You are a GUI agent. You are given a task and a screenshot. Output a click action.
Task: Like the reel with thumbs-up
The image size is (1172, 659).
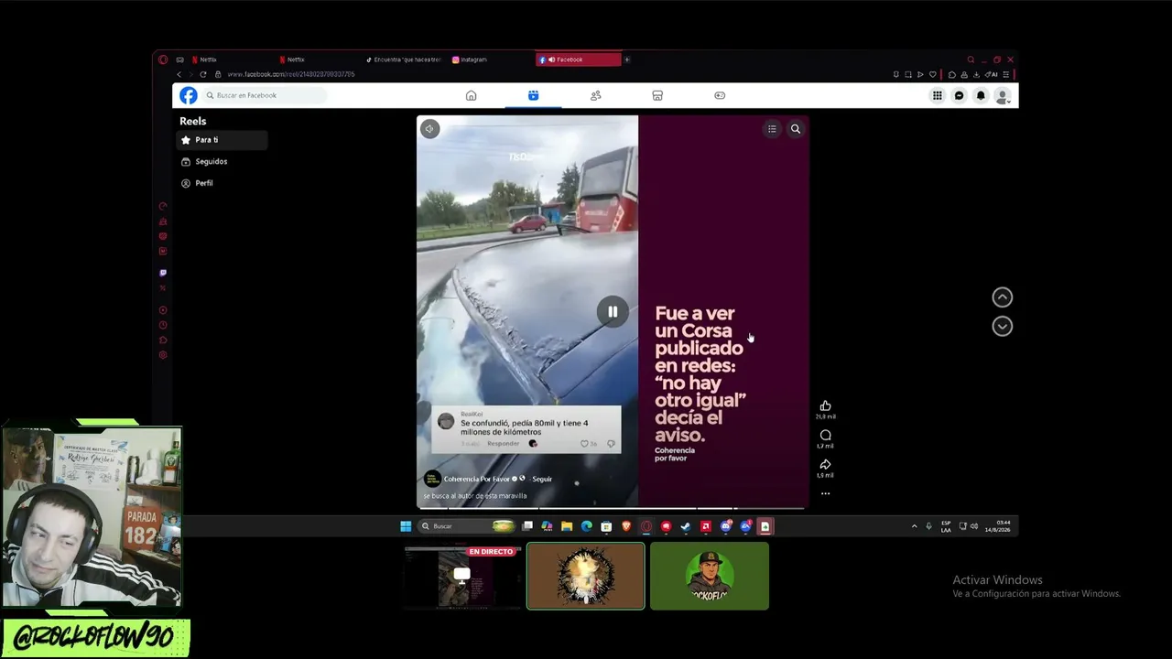point(825,405)
